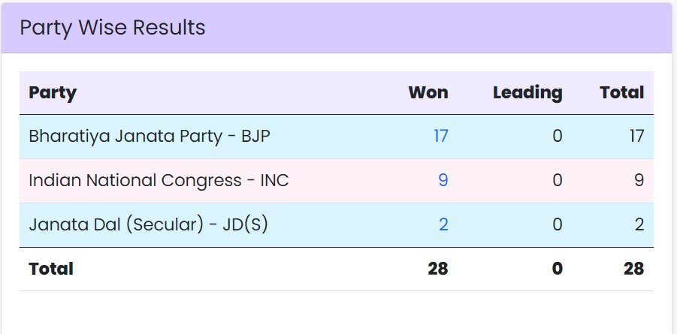Click JD(S)'s Leading value 0

click(x=557, y=224)
